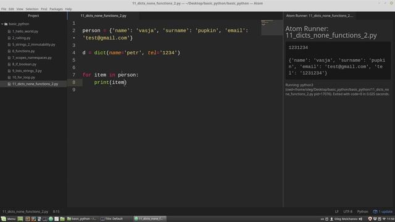
Task: Click line number 7 in gutter
Action: click(74, 75)
